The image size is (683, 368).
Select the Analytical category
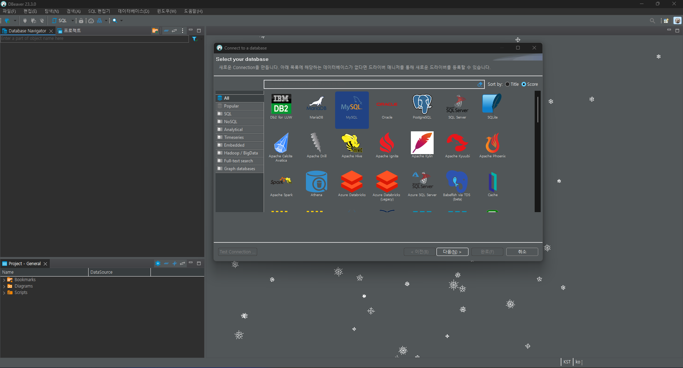(x=239, y=130)
